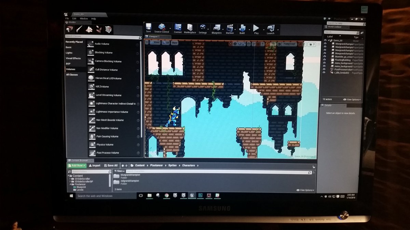The image size is (410, 230).
Task: Click the Save toolbar icon
Action: [148, 27]
